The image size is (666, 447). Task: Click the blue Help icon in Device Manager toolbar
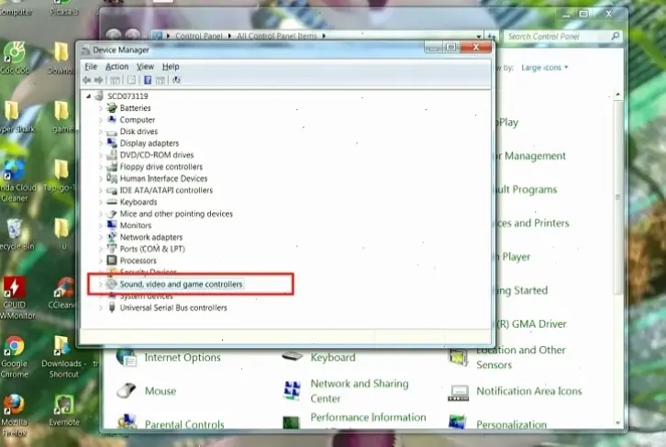click(148, 80)
